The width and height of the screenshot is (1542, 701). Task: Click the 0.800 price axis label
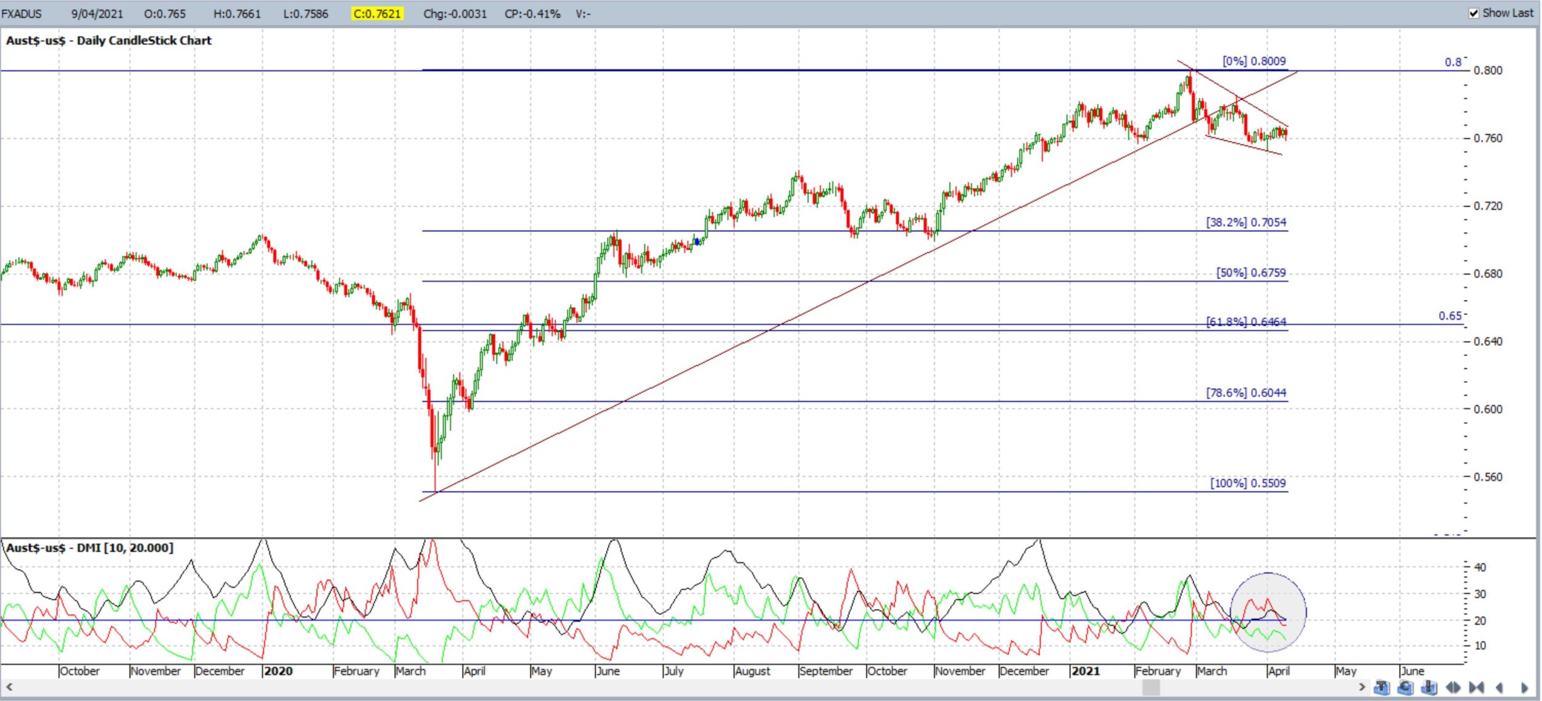point(1488,70)
